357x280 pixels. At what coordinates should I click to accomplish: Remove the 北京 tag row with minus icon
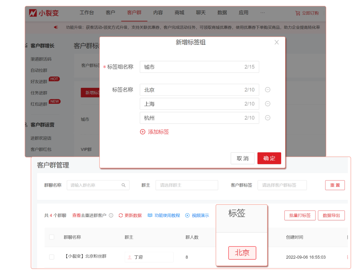coord(267,90)
